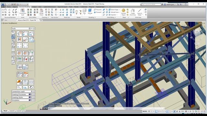Switch to Labels & Dimensions ribbon tab
The height and width of the screenshot is (116, 207).
click(x=49, y=7)
